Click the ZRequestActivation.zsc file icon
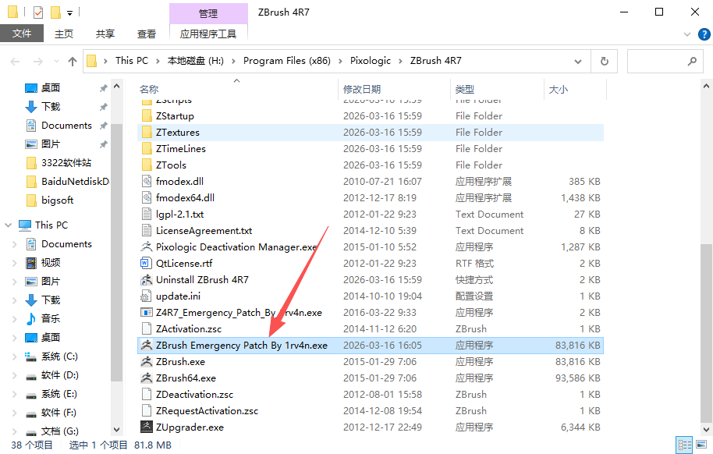This screenshot has height=454, width=713. (147, 411)
